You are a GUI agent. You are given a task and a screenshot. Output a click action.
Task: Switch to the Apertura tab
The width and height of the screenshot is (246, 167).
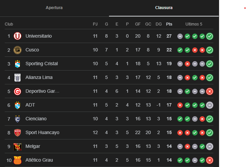click(54, 8)
